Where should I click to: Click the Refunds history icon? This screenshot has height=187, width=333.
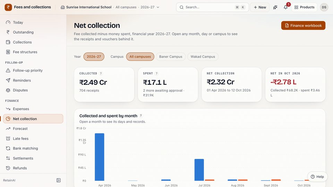8,168
